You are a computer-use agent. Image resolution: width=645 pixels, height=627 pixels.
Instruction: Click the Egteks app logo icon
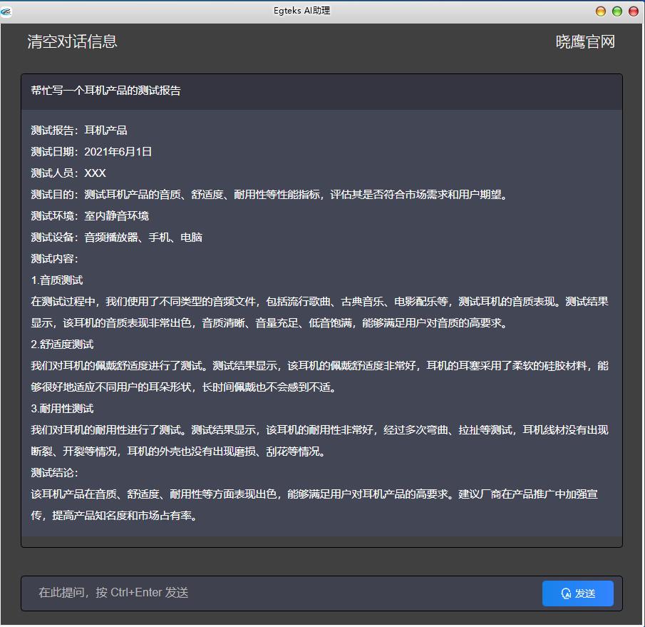pos(6,12)
